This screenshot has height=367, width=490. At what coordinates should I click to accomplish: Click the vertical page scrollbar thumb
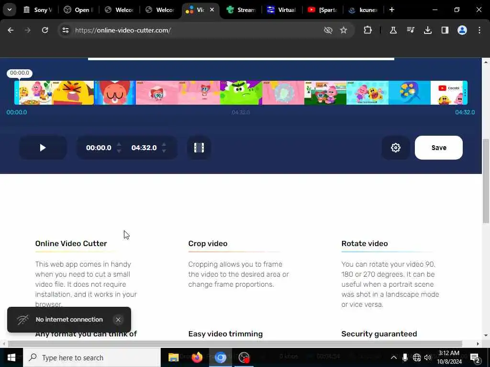[486, 180]
